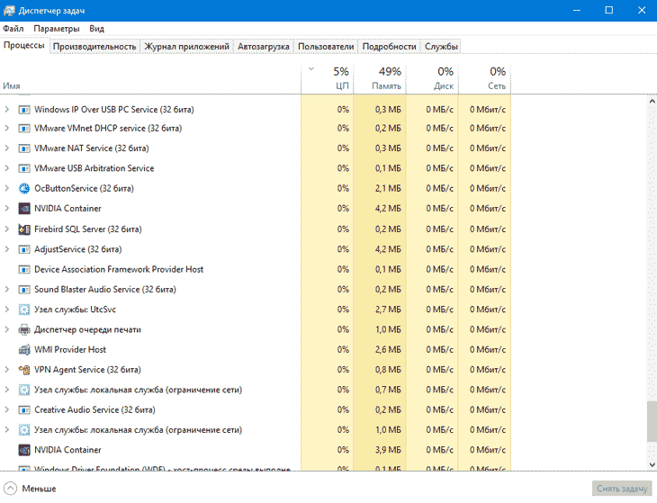
Task: Click the print spooler (Диспетчер очереди печати) icon
Action: [x=24, y=329]
